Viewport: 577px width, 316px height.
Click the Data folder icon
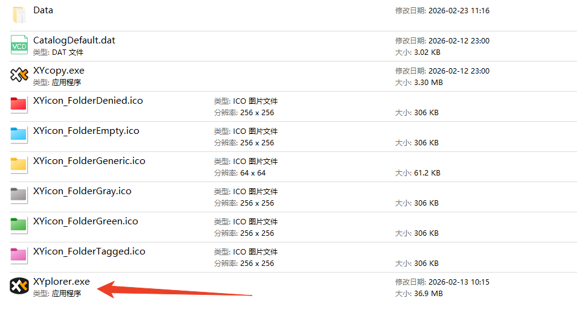coord(19,14)
